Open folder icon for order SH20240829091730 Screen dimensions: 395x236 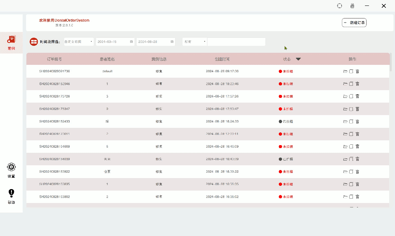(345, 71)
